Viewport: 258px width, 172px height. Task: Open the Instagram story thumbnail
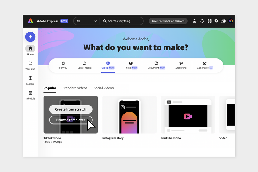click(129, 115)
